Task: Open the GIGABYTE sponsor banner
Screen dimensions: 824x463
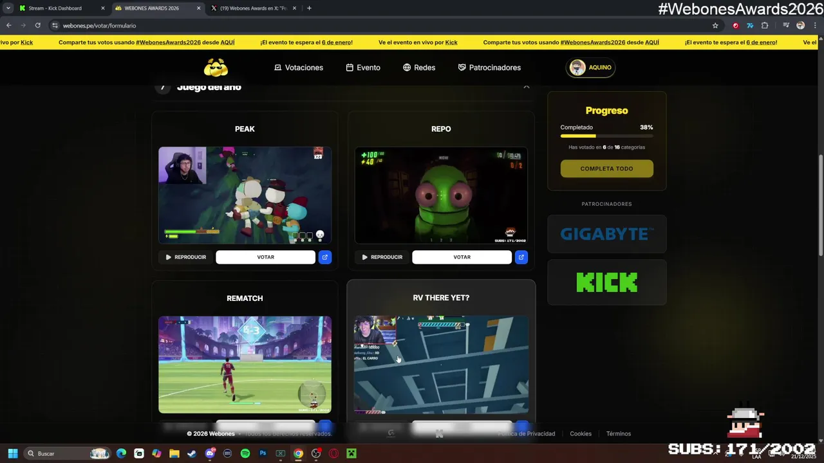Action: [x=607, y=234]
